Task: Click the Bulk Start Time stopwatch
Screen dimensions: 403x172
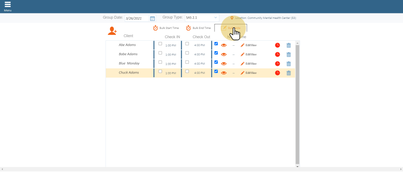Action: point(155,28)
